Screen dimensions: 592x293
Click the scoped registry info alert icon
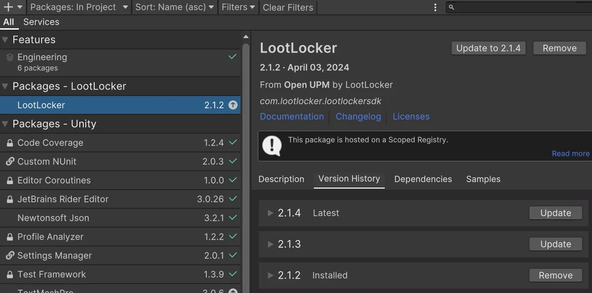pyautogui.click(x=272, y=146)
